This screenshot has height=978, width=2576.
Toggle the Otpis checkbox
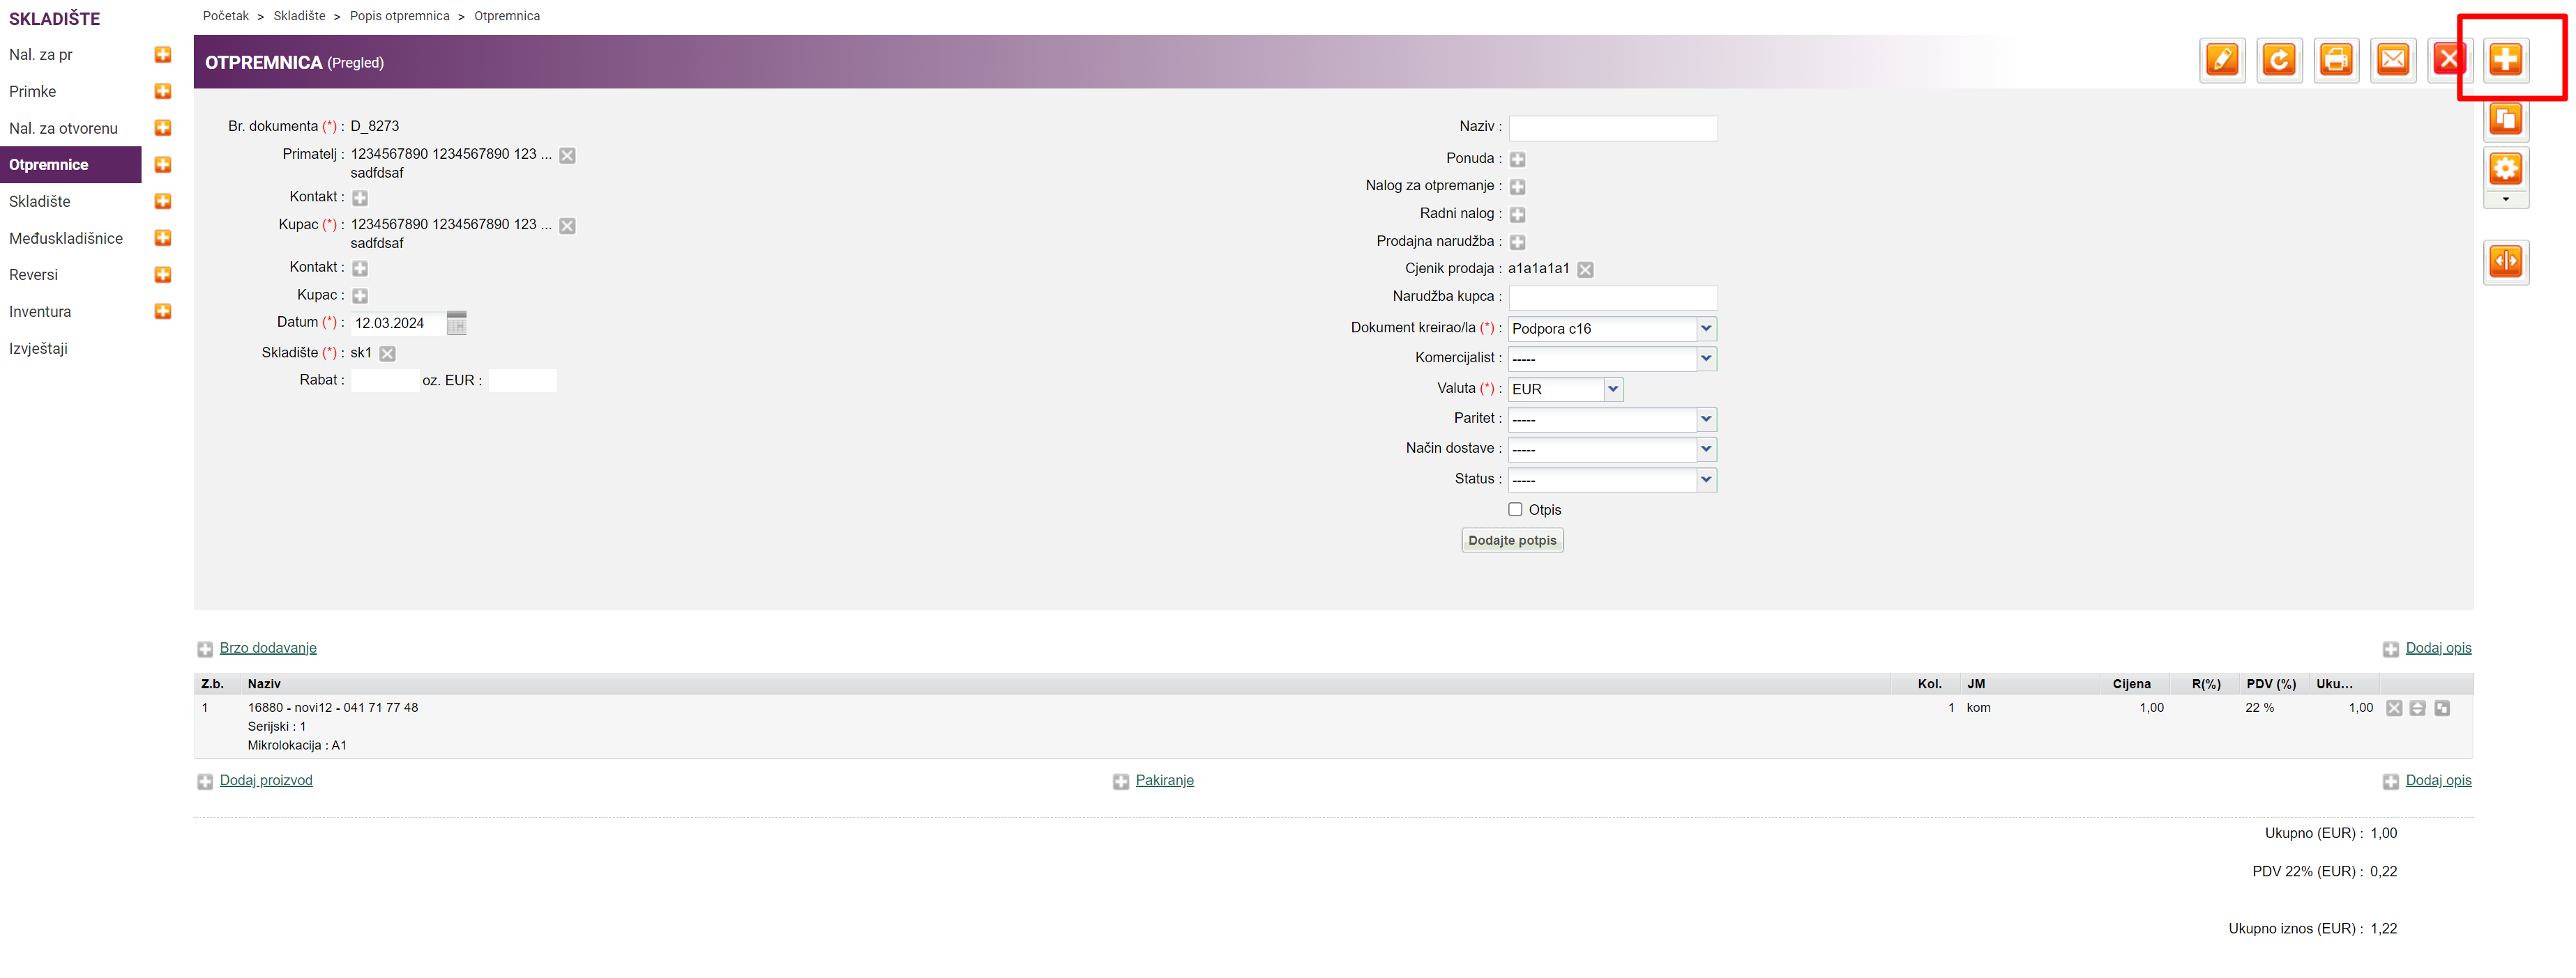pos(1514,509)
